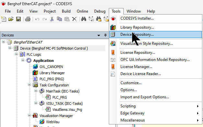Close the open Tools menu tab

tap(116, 11)
